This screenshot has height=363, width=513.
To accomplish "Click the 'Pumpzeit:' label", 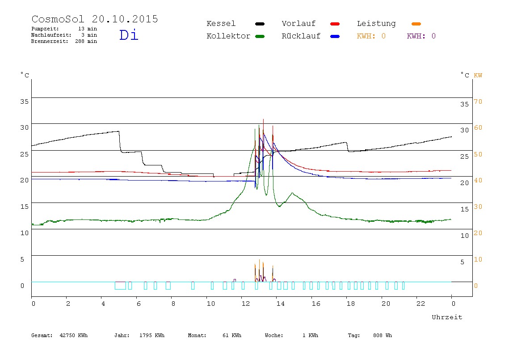I will [45, 29].
